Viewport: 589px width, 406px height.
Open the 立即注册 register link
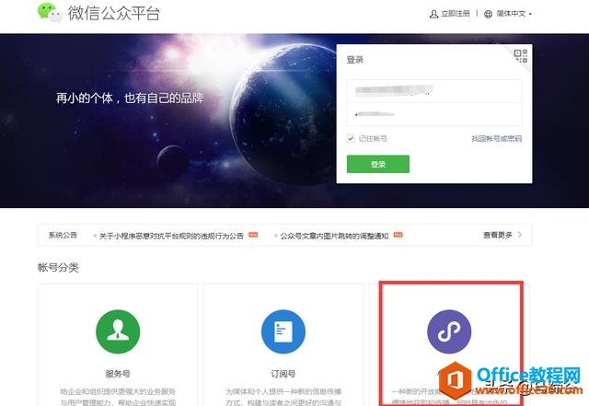coord(456,14)
